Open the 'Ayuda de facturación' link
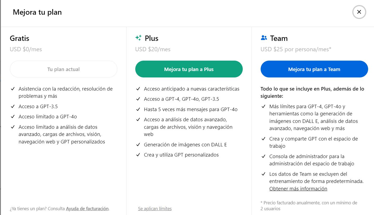This screenshot has width=374, height=215. pyautogui.click(x=87, y=209)
